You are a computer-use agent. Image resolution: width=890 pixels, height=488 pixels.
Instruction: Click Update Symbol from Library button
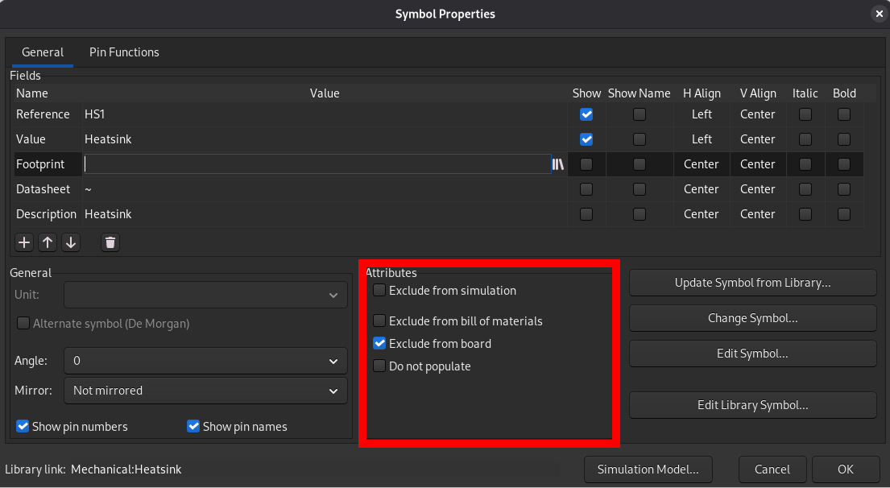pos(752,283)
